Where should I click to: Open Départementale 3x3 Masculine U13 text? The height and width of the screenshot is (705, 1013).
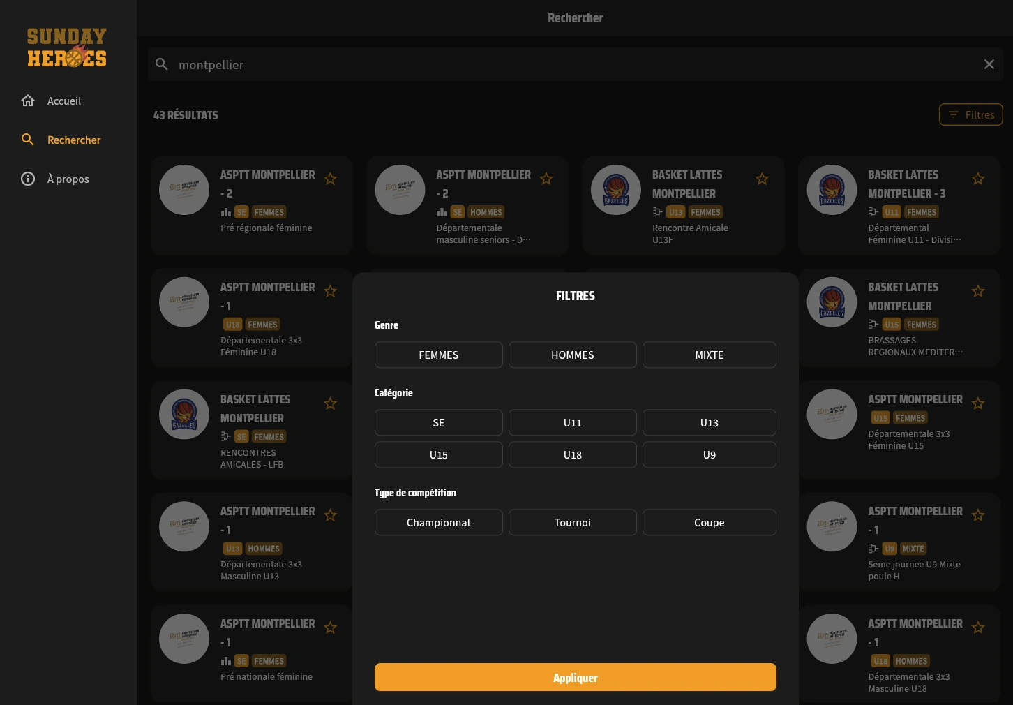coord(261,570)
